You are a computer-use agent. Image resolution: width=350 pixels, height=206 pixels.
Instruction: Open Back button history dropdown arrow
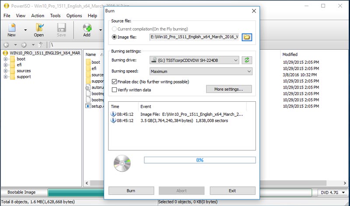pos(15,45)
